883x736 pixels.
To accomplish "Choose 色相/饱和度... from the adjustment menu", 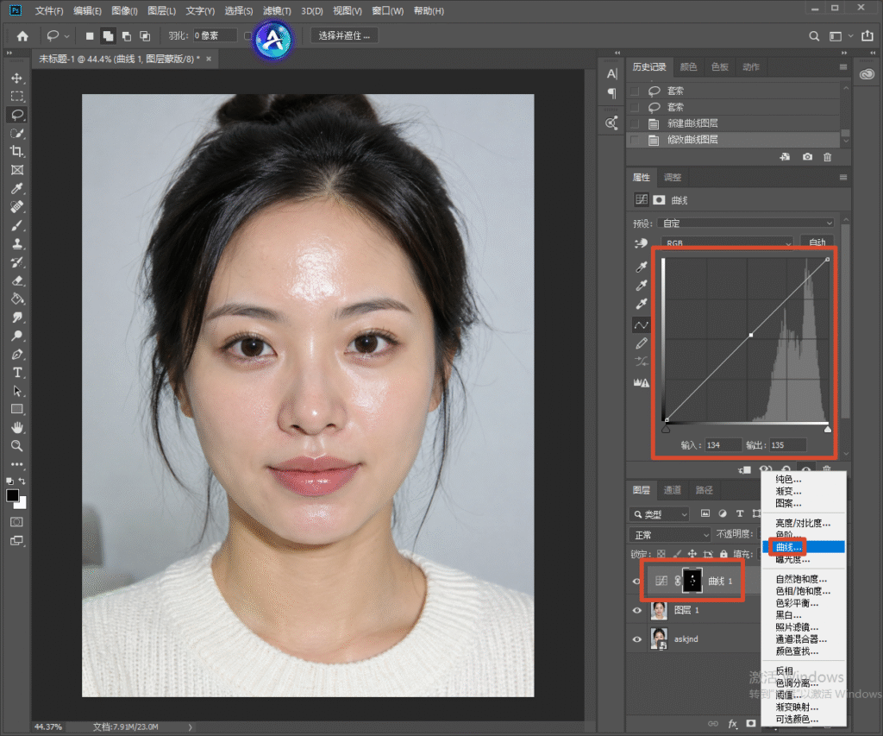I will point(803,590).
